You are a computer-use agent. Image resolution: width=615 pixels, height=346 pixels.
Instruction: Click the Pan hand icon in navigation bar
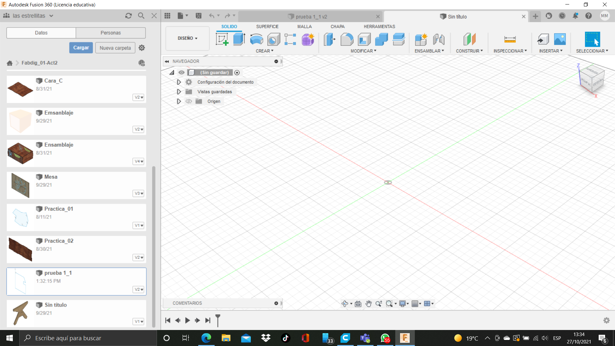click(368, 304)
